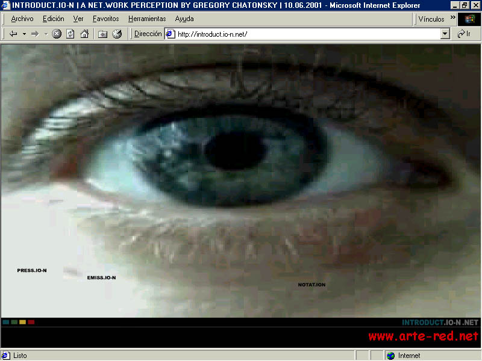Viewport: 482px width, 361px height.
Task: Expand the address bar URL dropdown
Action: pyautogui.click(x=445, y=34)
